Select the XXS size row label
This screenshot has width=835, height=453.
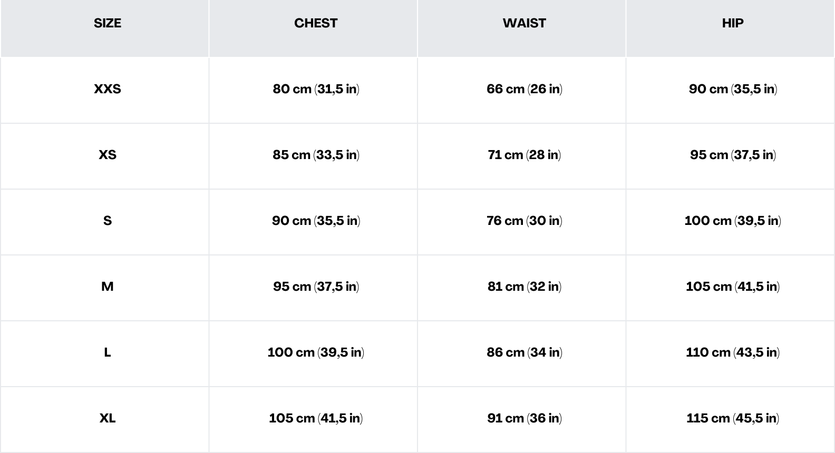point(108,89)
